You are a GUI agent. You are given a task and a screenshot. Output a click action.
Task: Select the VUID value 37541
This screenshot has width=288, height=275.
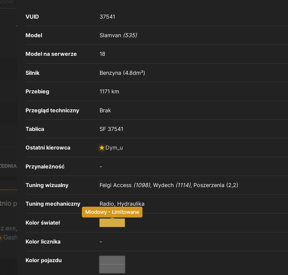pyautogui.click(x=107, y=17)
